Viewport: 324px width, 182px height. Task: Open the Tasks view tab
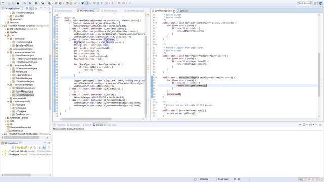[112, 125]
